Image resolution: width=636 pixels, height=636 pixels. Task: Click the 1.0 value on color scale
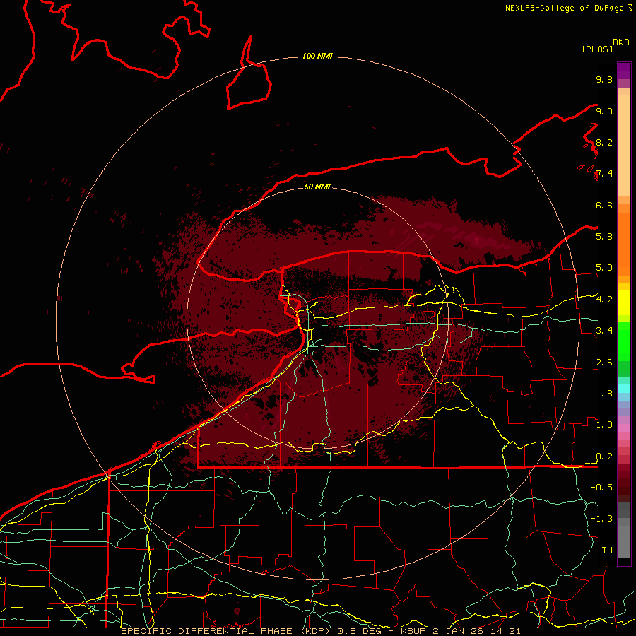click(x=604, y=424)
